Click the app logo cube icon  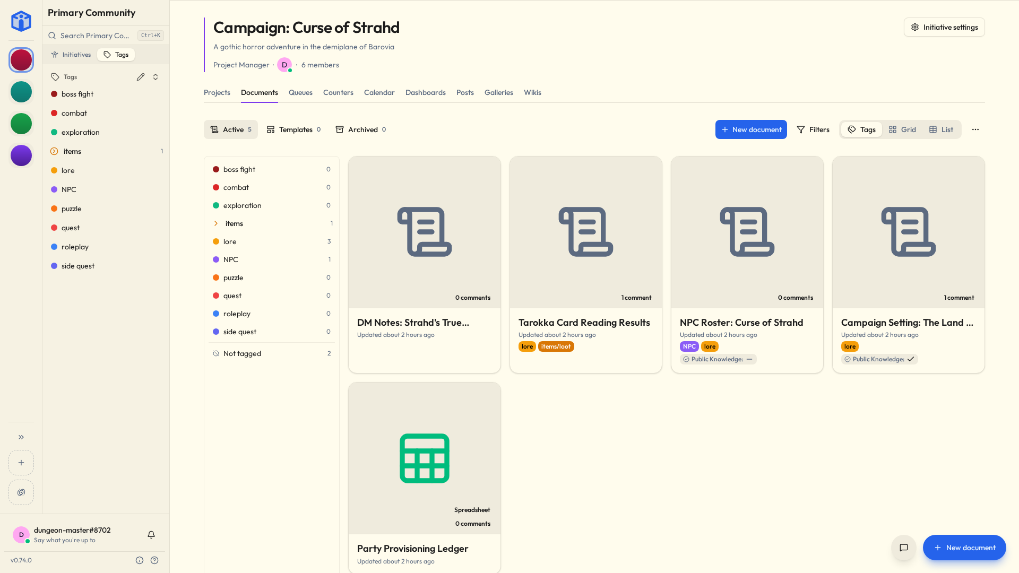[21, 21]
